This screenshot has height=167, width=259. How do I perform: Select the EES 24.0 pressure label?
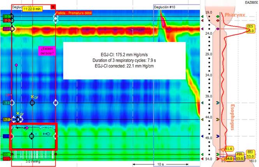coord(250,28)
